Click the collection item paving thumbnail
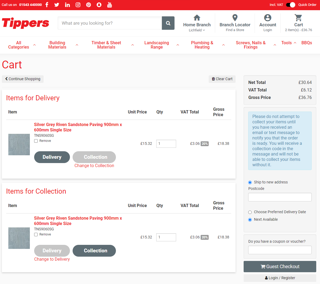The width and height of the screenshot is (320, 284). tap(19, 238)
